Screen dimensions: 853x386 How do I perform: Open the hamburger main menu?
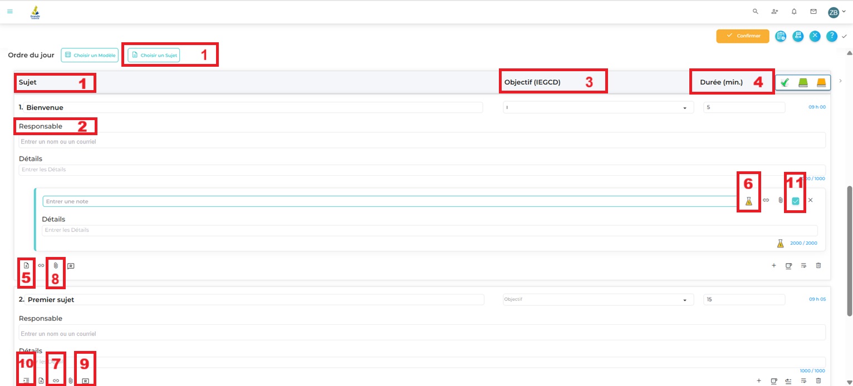point(9,11)
